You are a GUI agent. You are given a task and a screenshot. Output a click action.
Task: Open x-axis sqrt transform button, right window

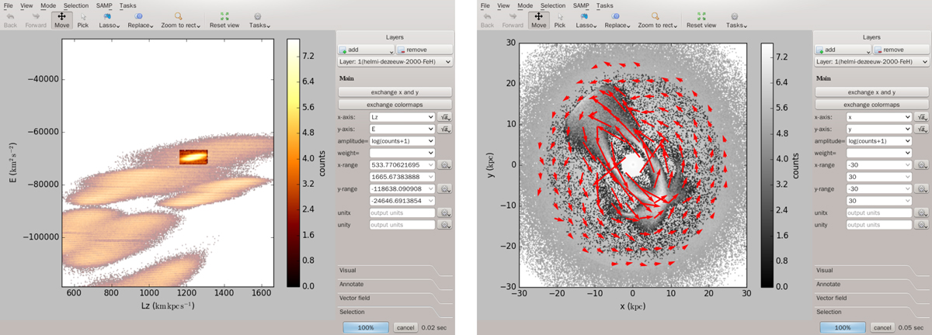(922, 117)
